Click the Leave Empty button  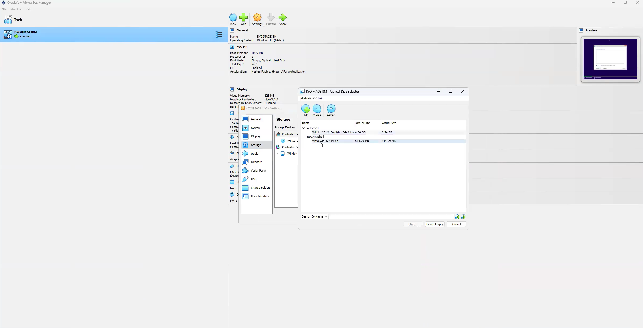point(434,224)
